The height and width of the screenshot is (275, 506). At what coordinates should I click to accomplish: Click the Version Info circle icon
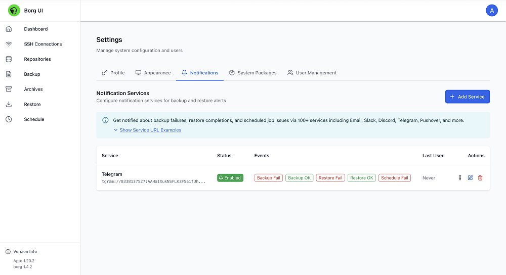(x=8, y=251)
